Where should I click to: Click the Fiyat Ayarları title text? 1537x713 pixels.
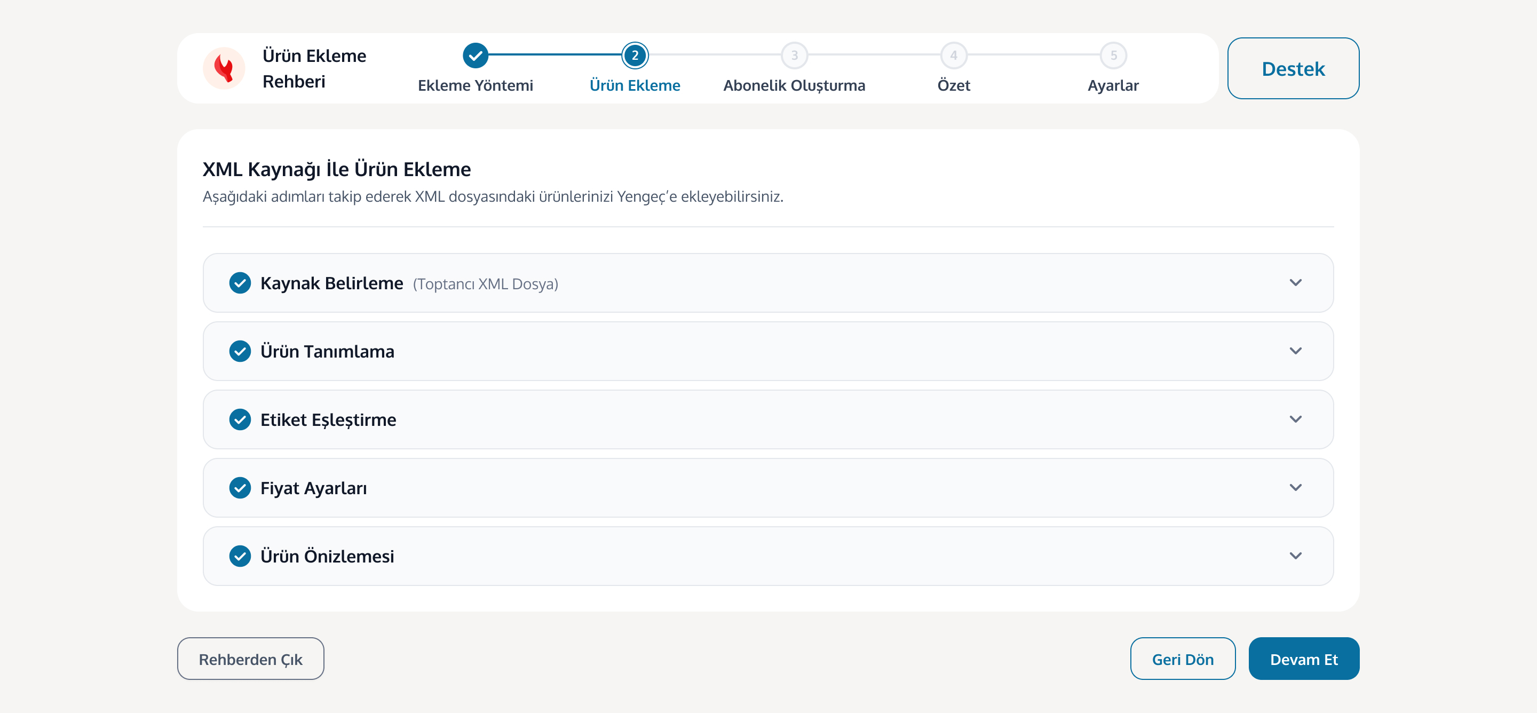pos(313,489)
